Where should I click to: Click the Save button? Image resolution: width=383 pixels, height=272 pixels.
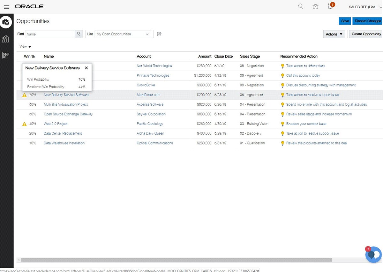pos(345,21)
